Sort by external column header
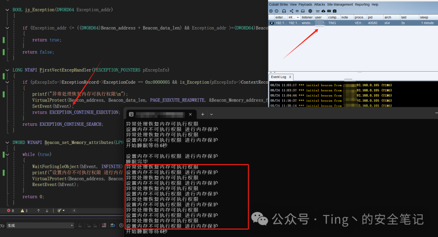 pyautogui.click(x=280, y=17)
